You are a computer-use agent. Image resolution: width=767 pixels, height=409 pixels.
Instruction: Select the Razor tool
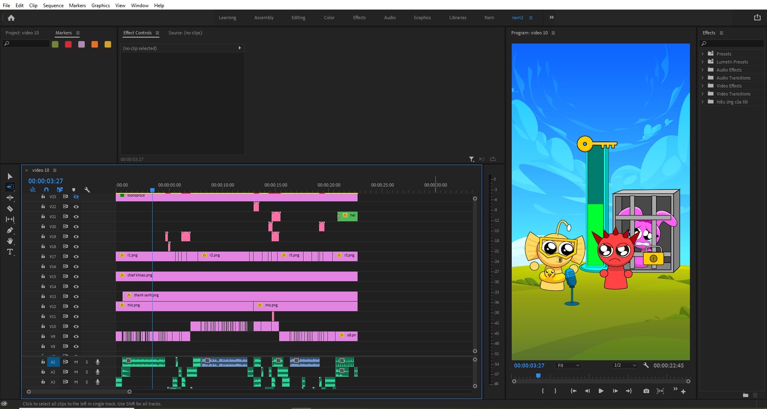point(10,208)
